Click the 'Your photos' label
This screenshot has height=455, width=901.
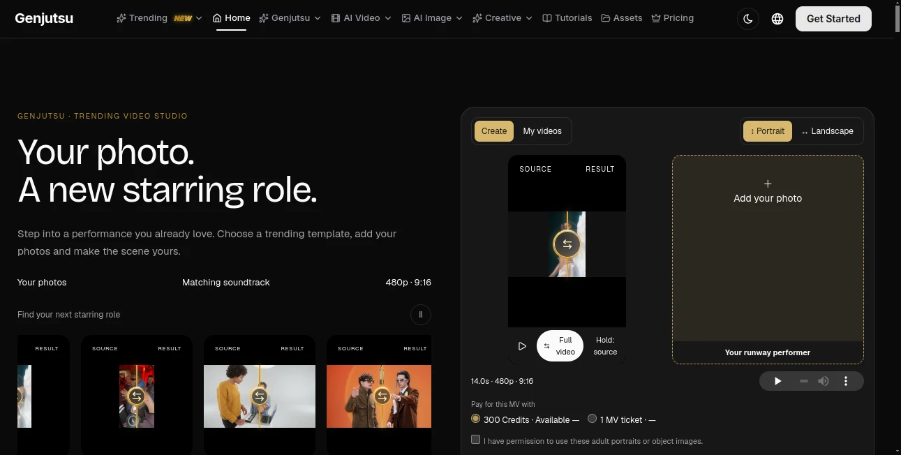point(42,283)
